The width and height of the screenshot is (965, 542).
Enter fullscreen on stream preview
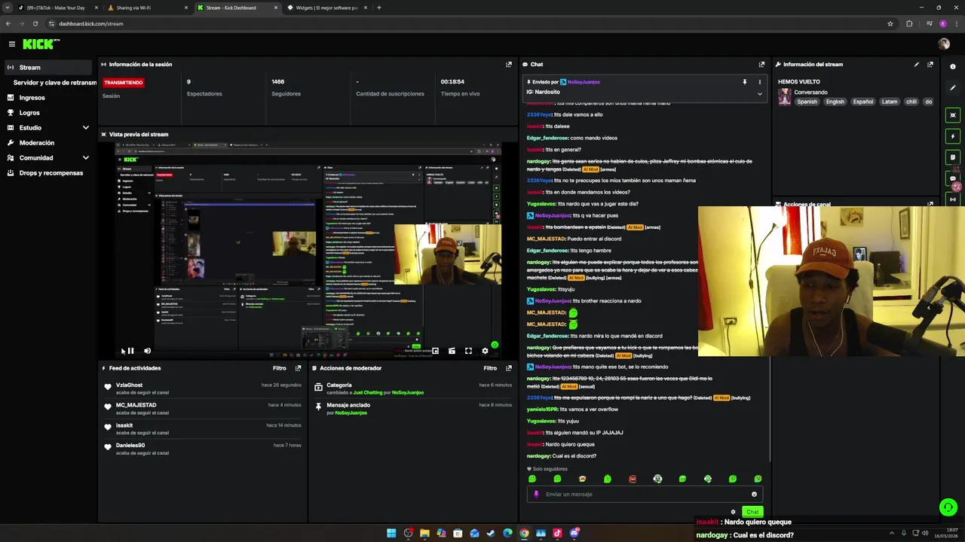point(468,351)
